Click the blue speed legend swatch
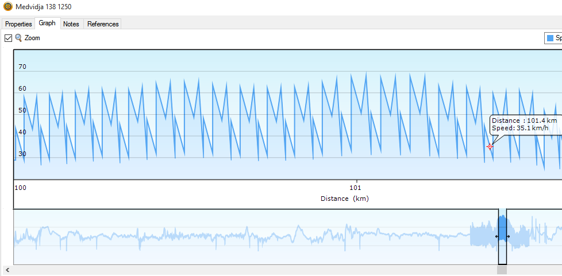Screen dimensions: 562x276 pos(550,38)
